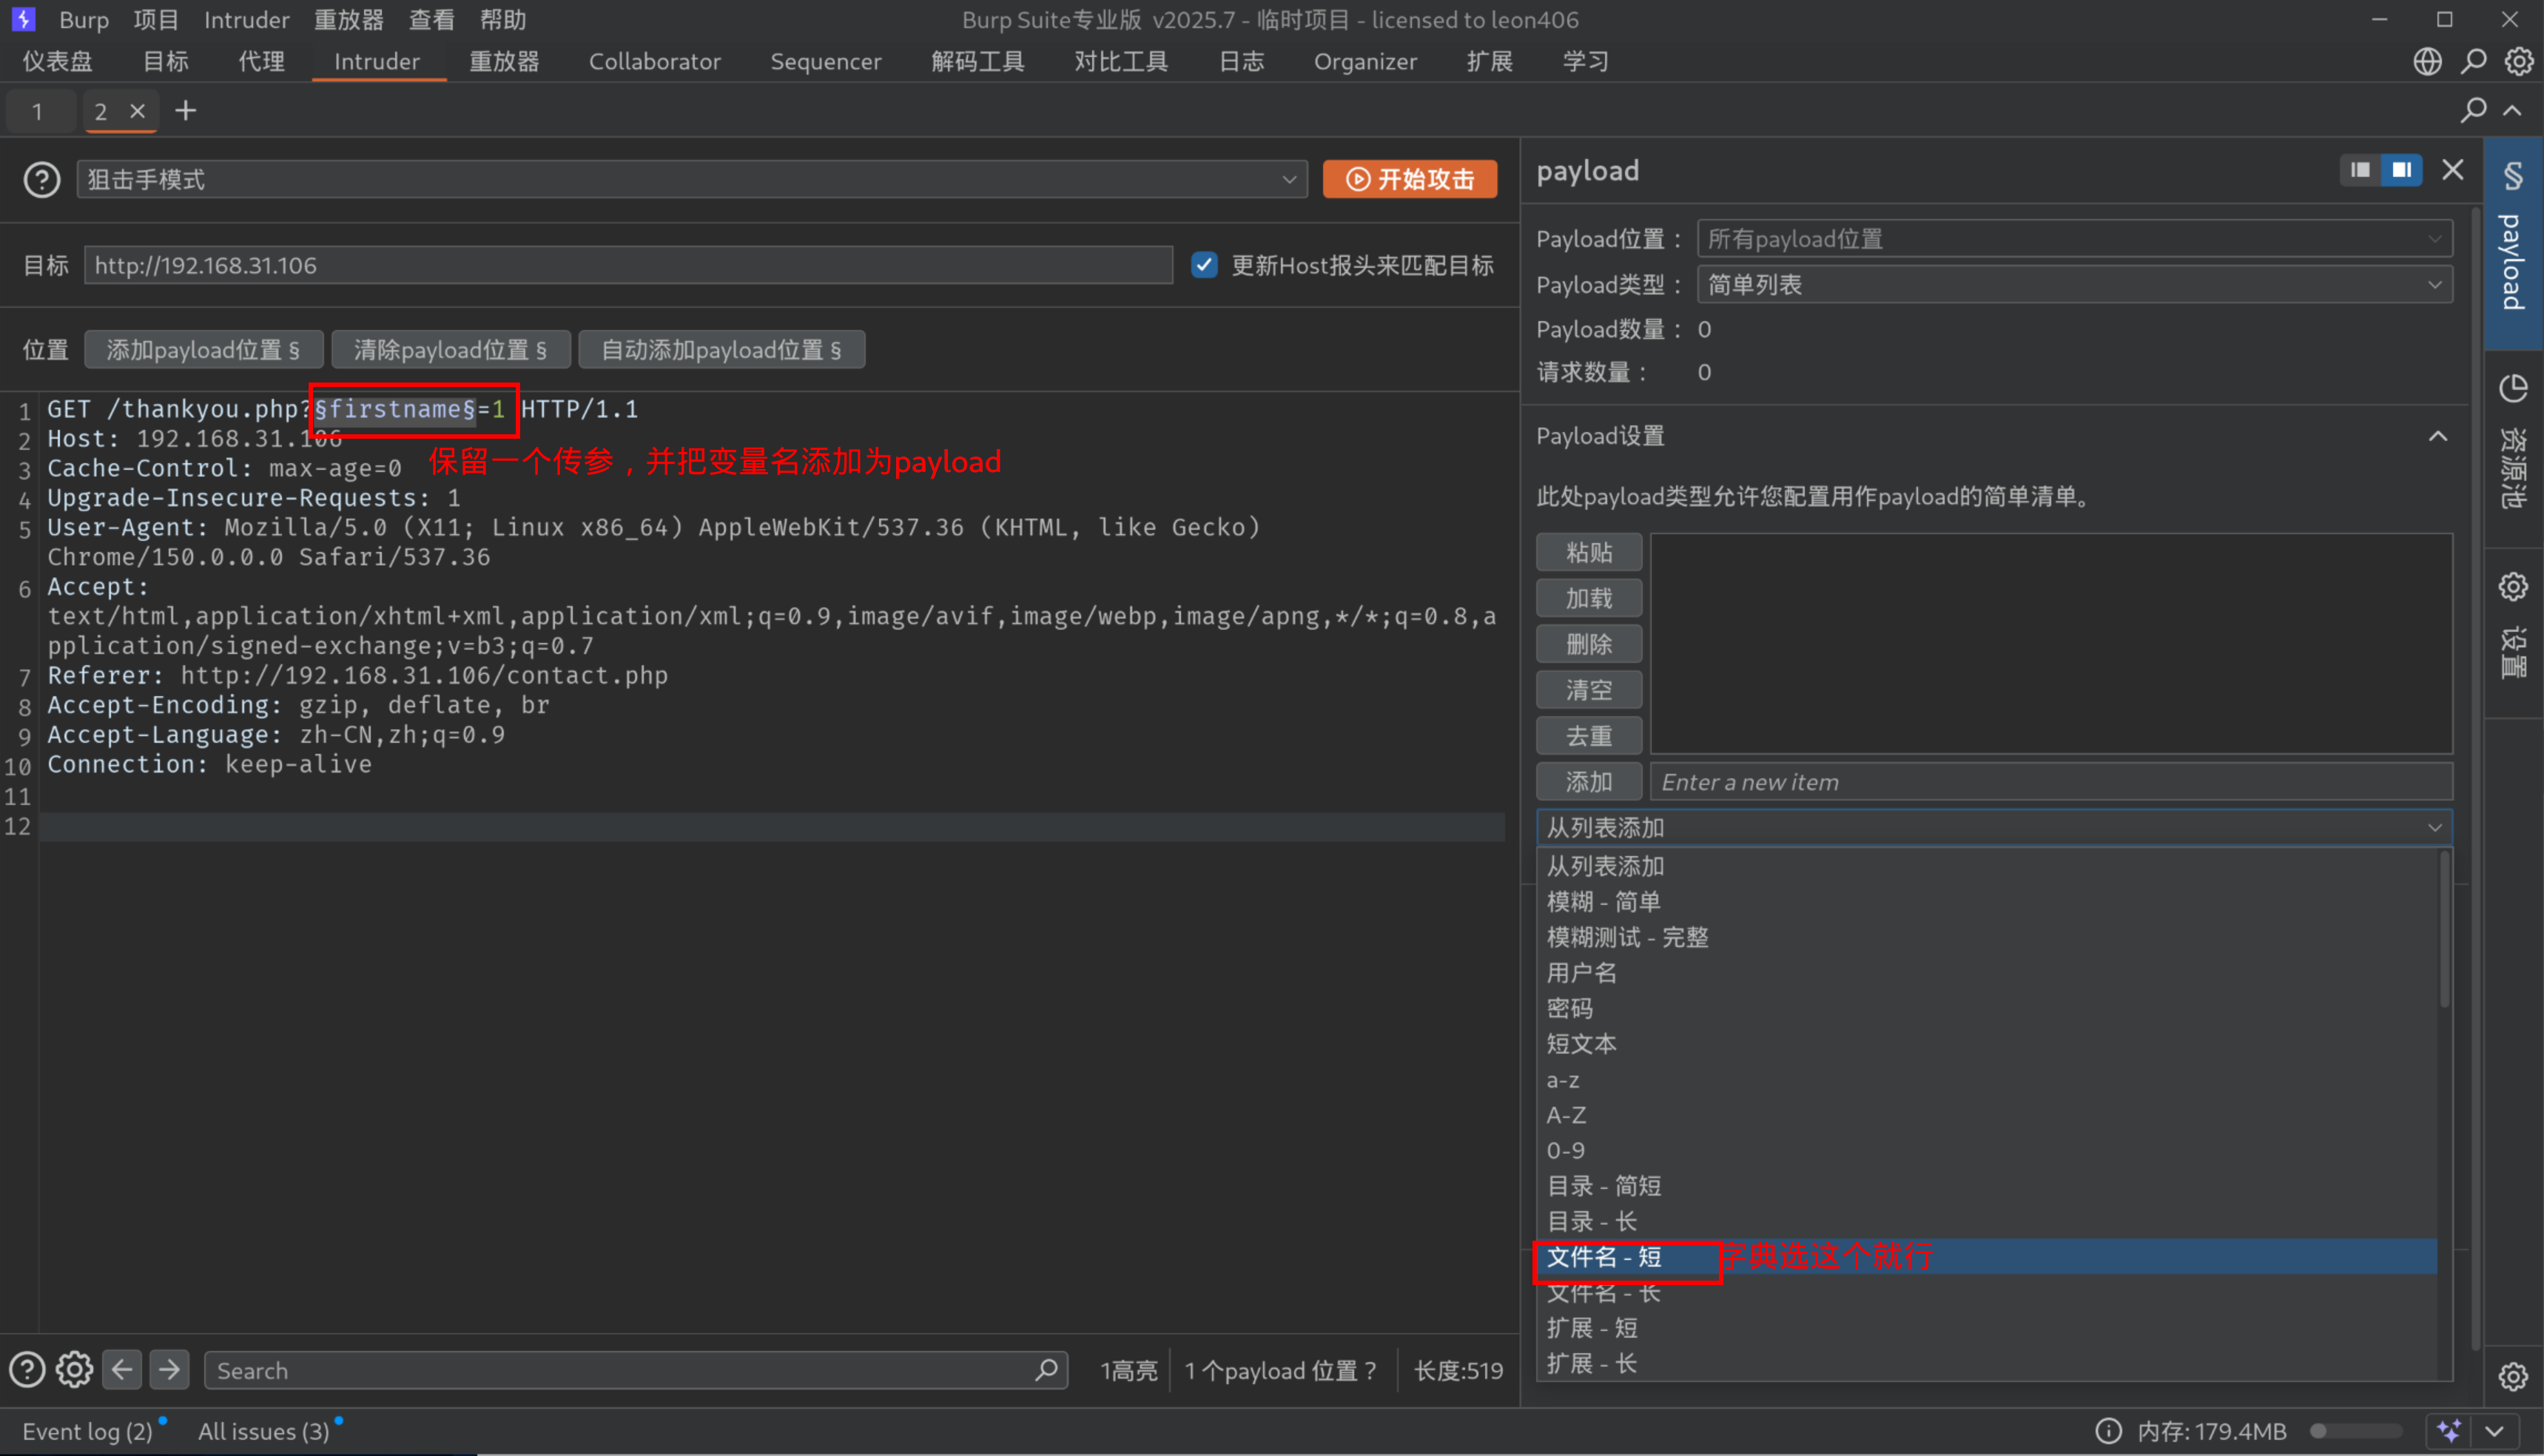The height and width of the screenshot is (1456, 2544).
Task: Go to previous search match arrow
Action: tap(122, 1369)
